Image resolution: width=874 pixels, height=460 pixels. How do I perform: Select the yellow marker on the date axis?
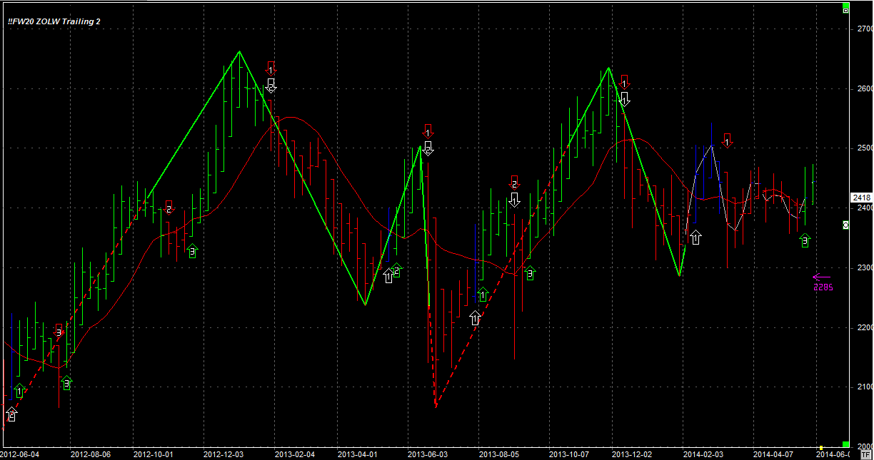click(821, 448)
